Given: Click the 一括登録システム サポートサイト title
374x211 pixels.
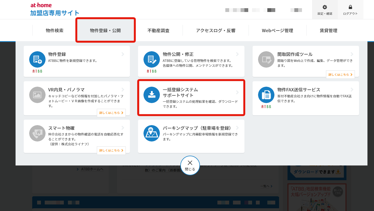Looking at the screenshot, I should pyautogui.click(x=180, y=92).
